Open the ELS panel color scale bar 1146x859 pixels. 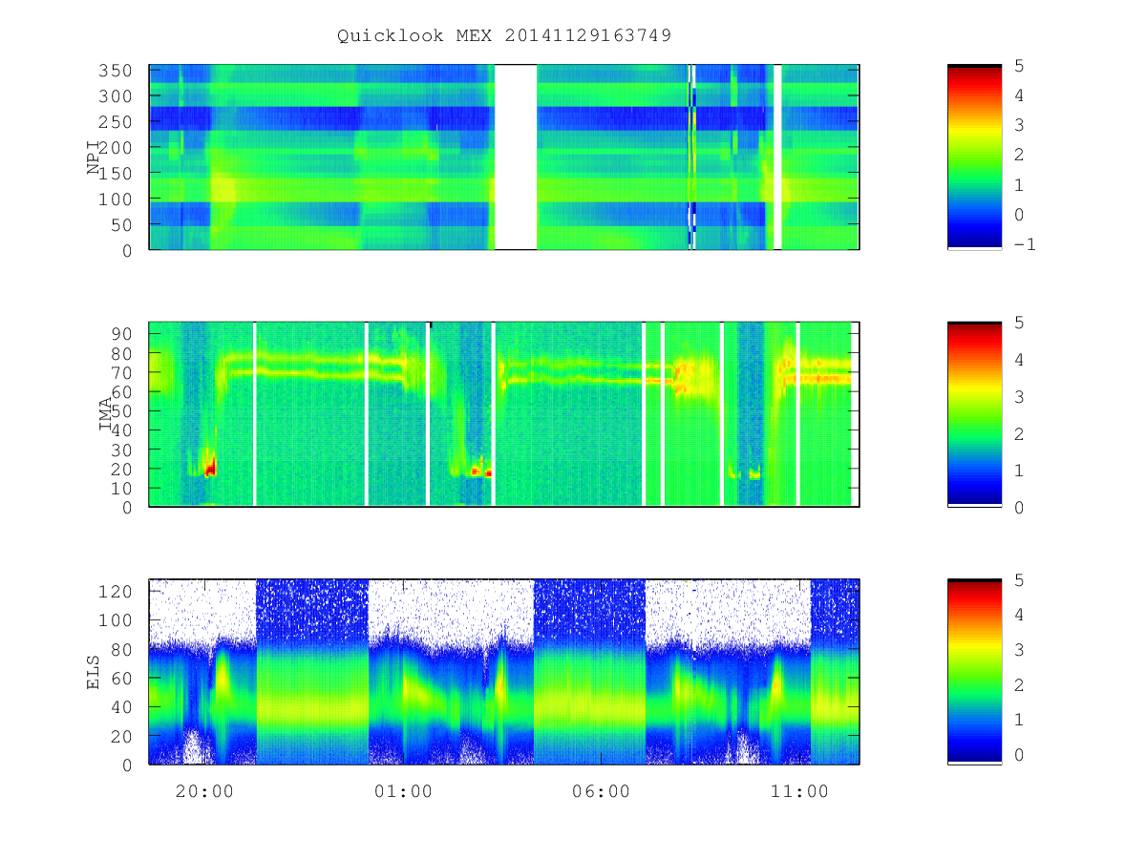click(974, 671)
